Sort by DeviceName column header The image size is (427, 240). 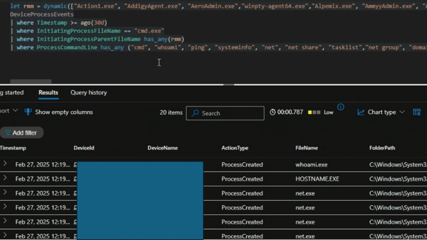point(163,148)
